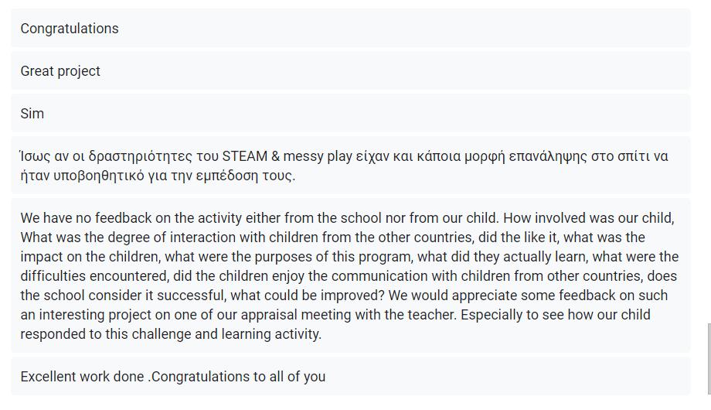
Task: Click the line starting "the school consider it"
Action: [344, 296]
